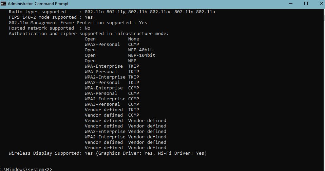
Task: Click the 802.11ac radio type text
Action: [x=161, y=12]
